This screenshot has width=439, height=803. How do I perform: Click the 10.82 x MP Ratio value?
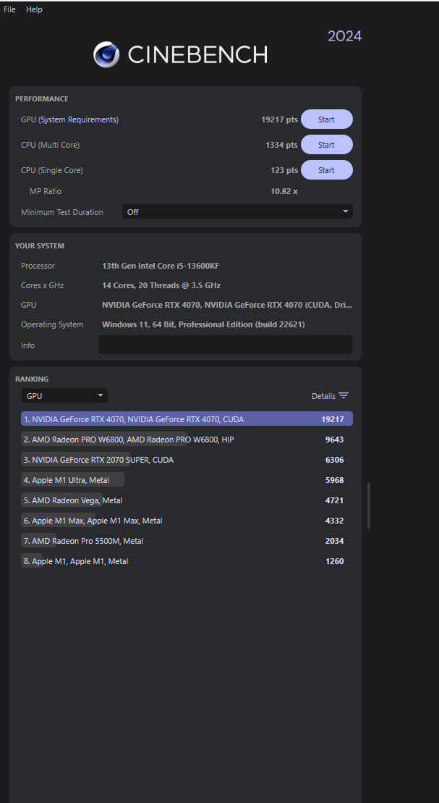tap(284, 191)
